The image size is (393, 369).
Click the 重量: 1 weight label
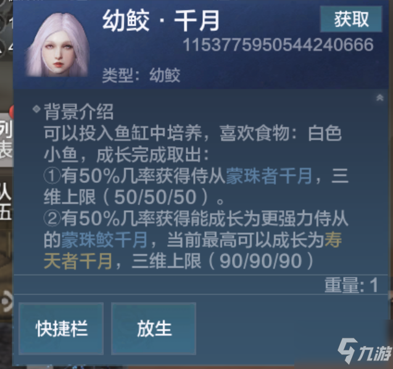[x=352, y=285]
